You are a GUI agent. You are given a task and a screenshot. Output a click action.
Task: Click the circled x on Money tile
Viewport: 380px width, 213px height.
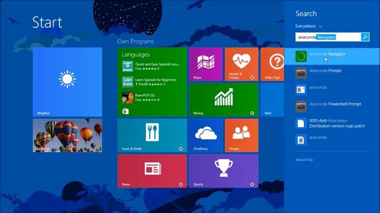[x=252, y=113]
